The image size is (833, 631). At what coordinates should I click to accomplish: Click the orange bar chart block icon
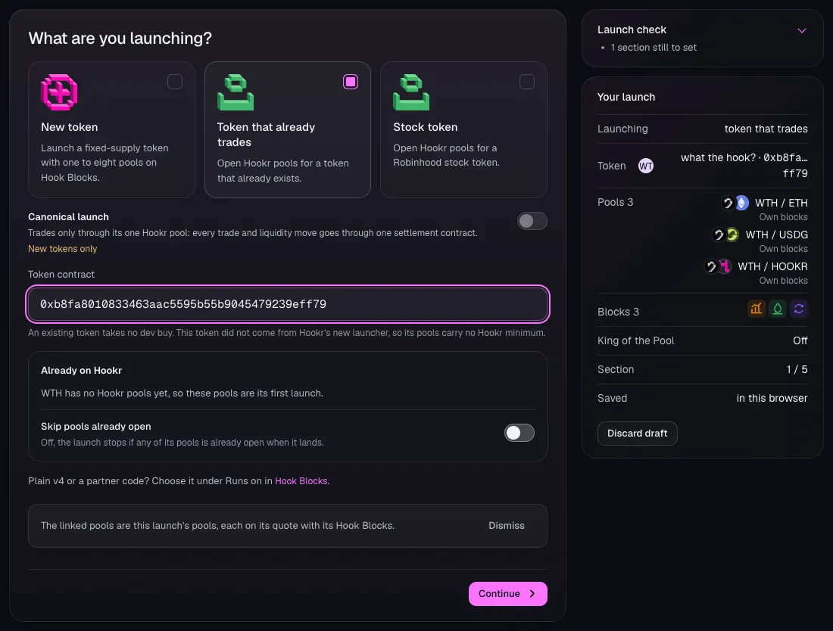click(x=756, y=309)
